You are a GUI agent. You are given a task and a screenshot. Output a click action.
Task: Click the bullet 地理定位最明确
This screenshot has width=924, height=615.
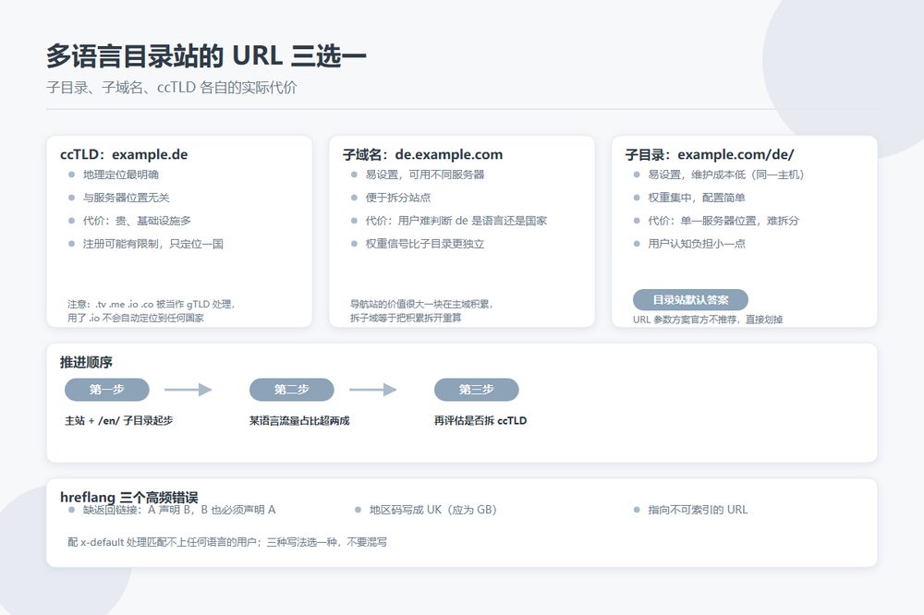(121, 175)
